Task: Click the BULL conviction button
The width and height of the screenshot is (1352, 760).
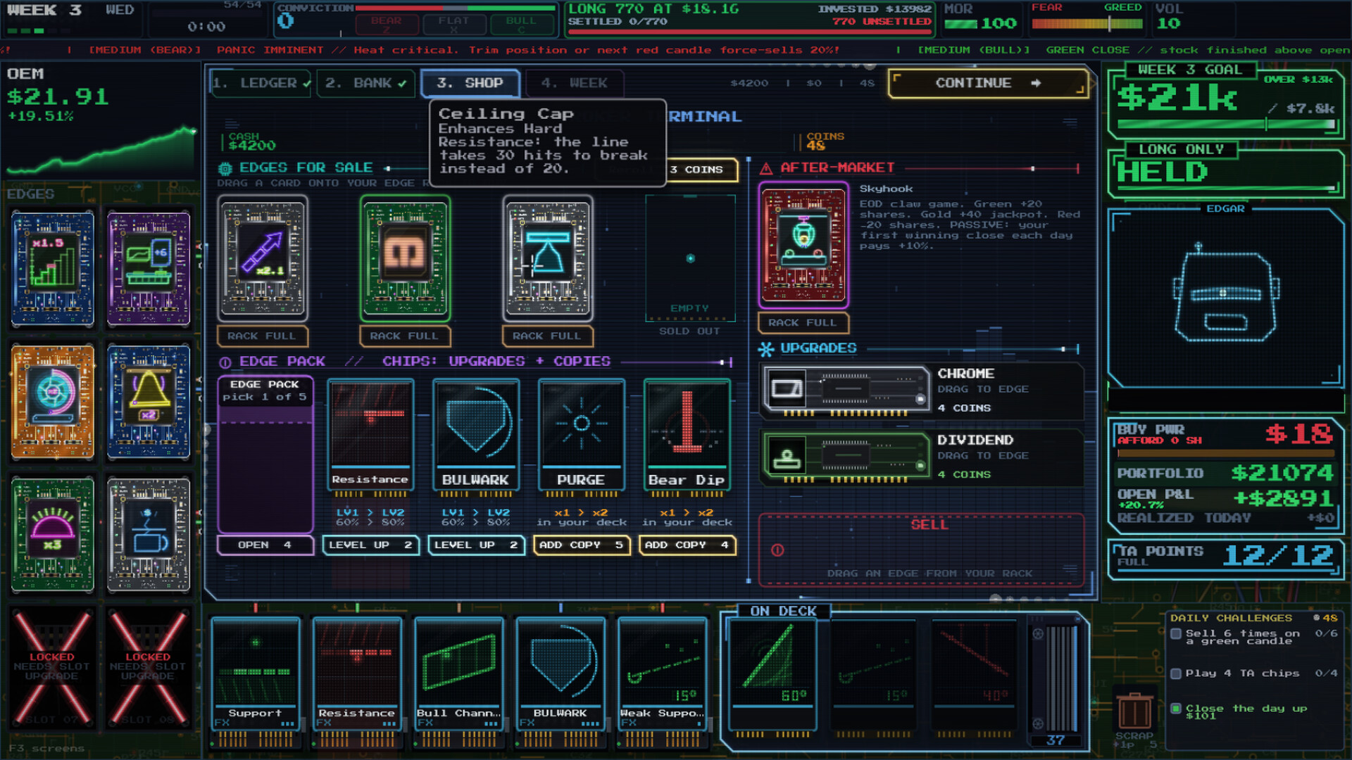Action: (522, 25)
